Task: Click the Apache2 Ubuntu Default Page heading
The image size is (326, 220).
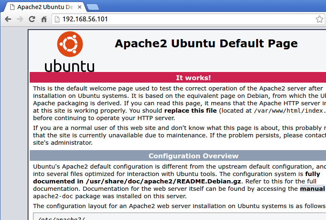Action: (206, 44)
